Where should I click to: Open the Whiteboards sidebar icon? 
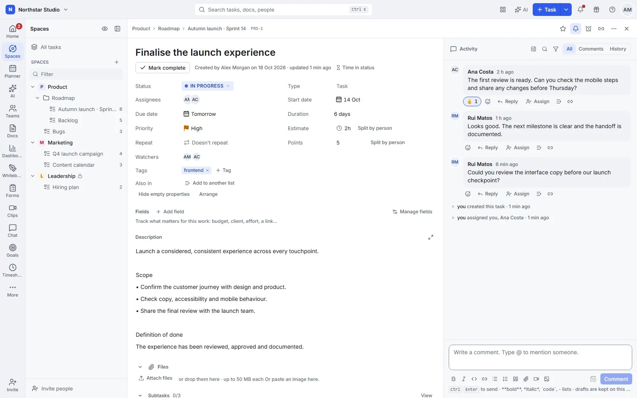tap(12, 171)
